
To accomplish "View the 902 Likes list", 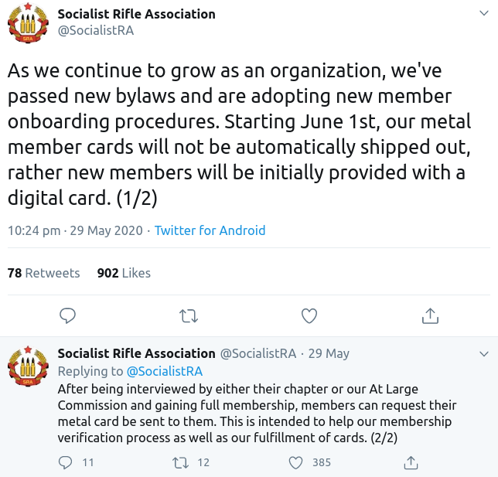I will (124, 273).
